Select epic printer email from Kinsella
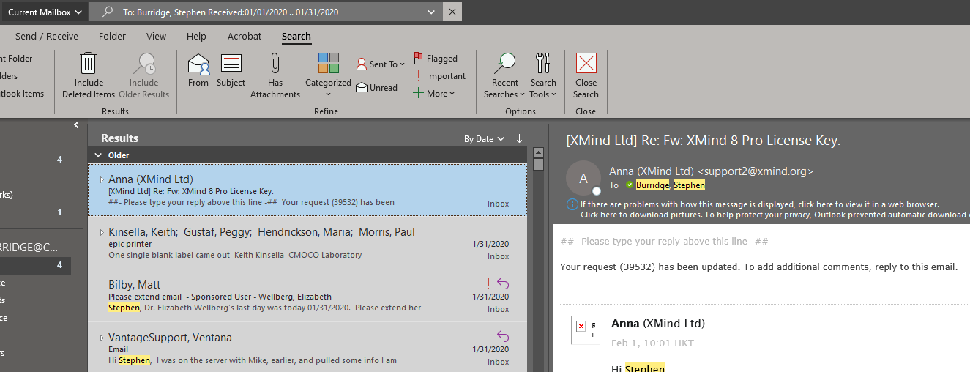The height and width of the screenshot is (372, 970). pos(307,242)
